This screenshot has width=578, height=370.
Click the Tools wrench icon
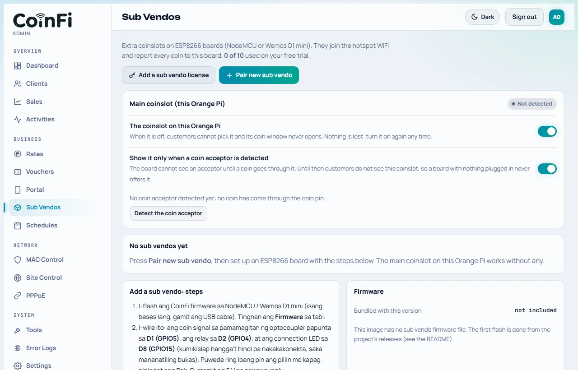[x=18, y=330]
